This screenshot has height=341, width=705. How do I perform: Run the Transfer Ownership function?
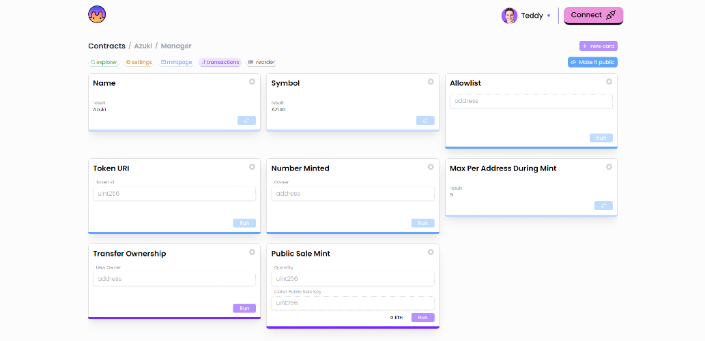tap(244, 308)
